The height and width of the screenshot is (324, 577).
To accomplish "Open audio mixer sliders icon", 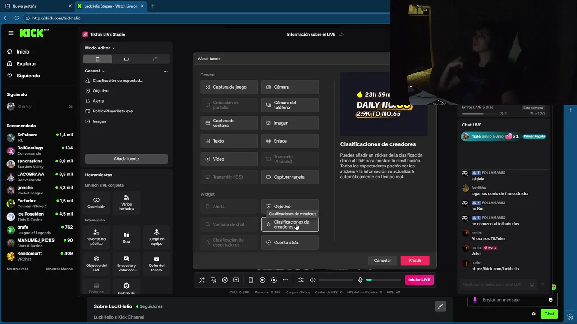I will [301, 280].
